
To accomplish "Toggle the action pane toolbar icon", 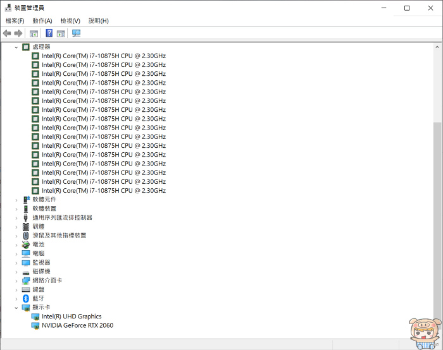I will pyautogui.click(x=61, y=33).
